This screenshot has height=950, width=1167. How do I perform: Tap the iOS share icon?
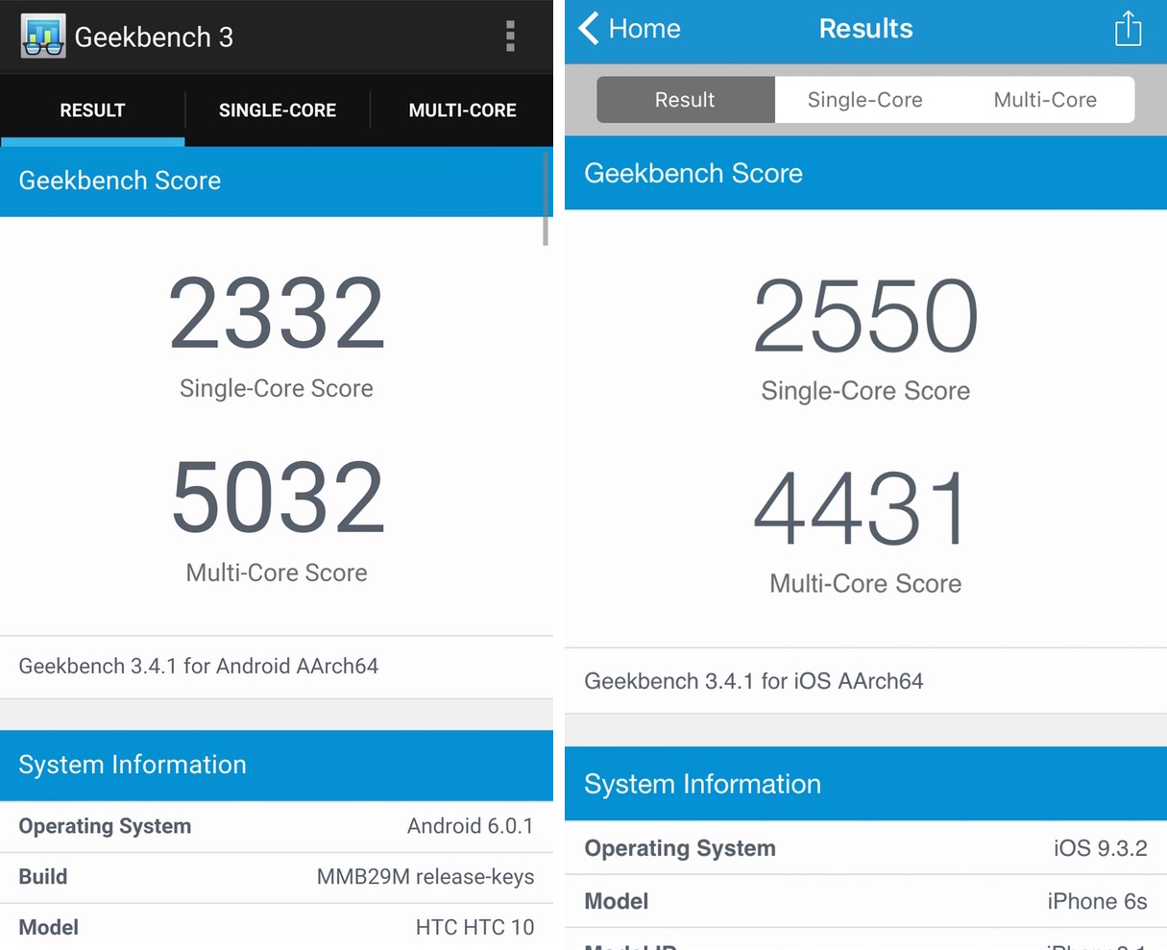click(1128, 29)
